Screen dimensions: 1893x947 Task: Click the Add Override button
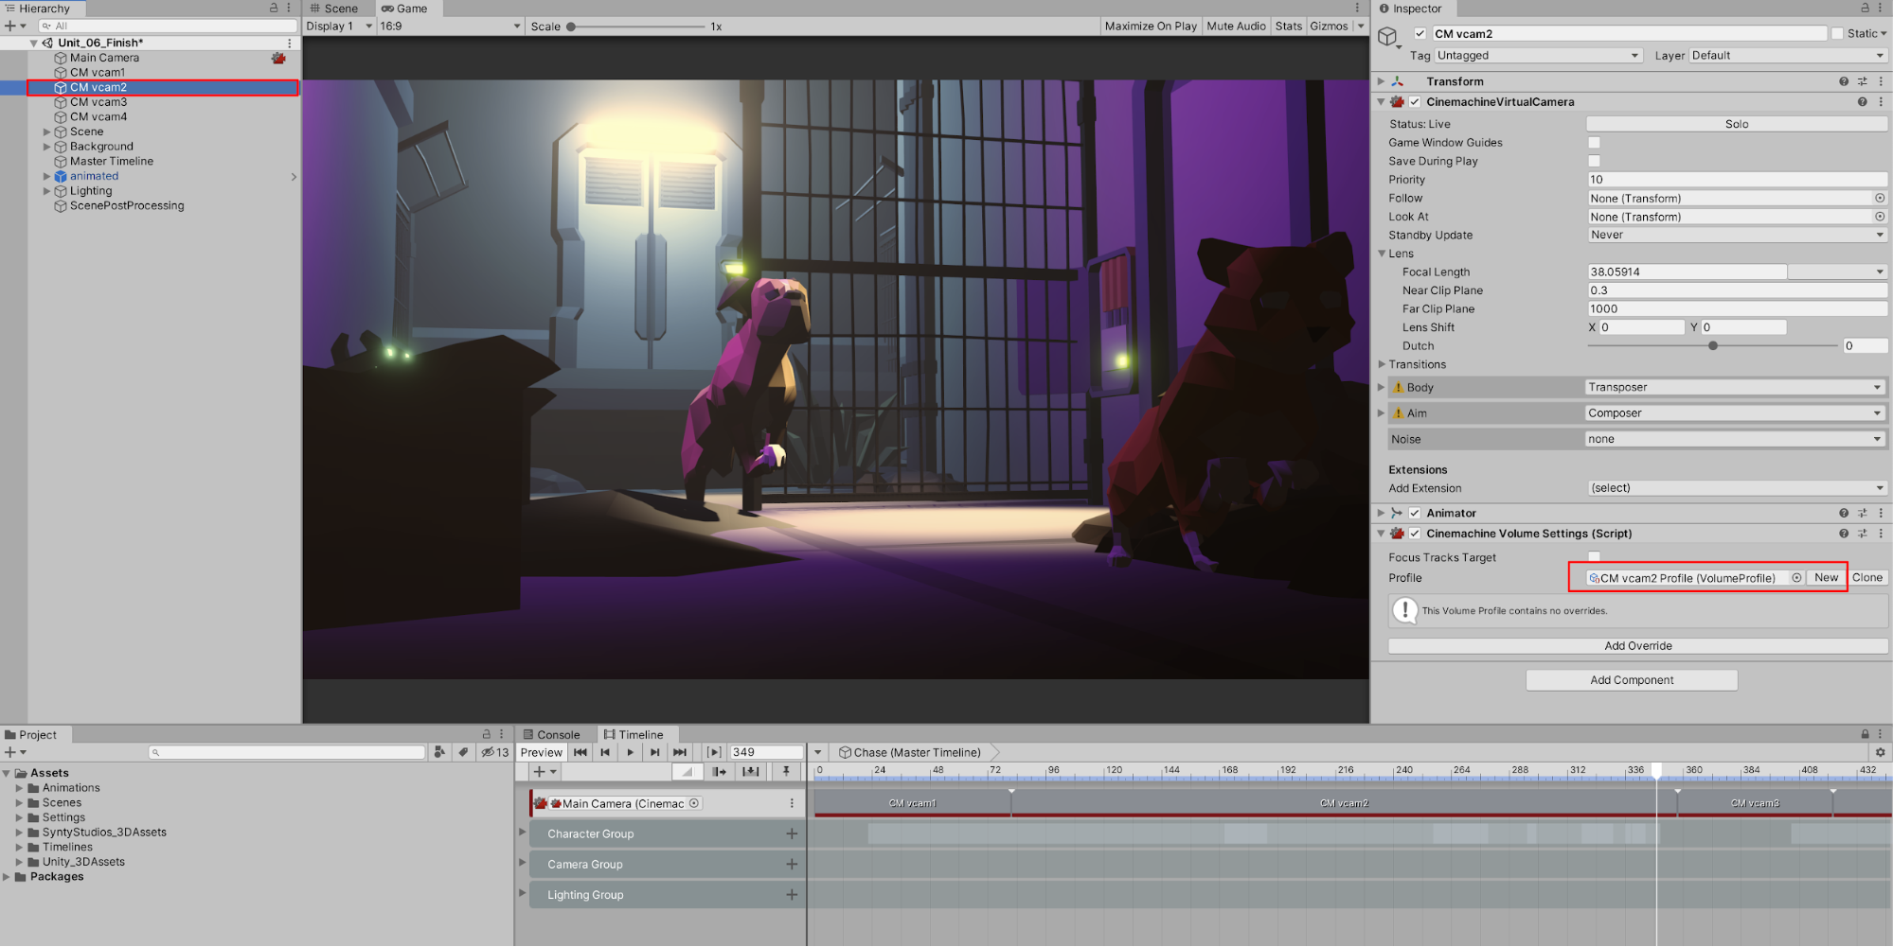point(1637,646)
